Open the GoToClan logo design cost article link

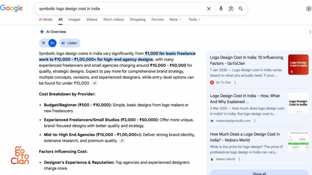point(246,60)
